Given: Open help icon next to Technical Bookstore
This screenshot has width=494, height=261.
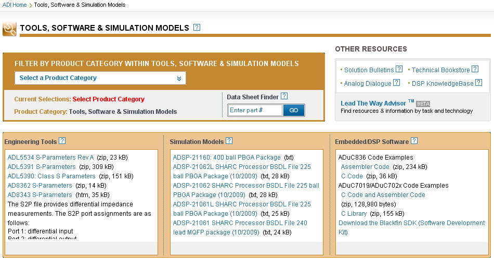Looking at the screenshot, I should tap(475, 69).
